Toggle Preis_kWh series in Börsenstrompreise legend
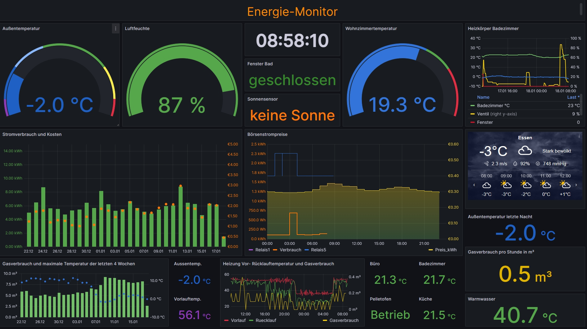 446,250
